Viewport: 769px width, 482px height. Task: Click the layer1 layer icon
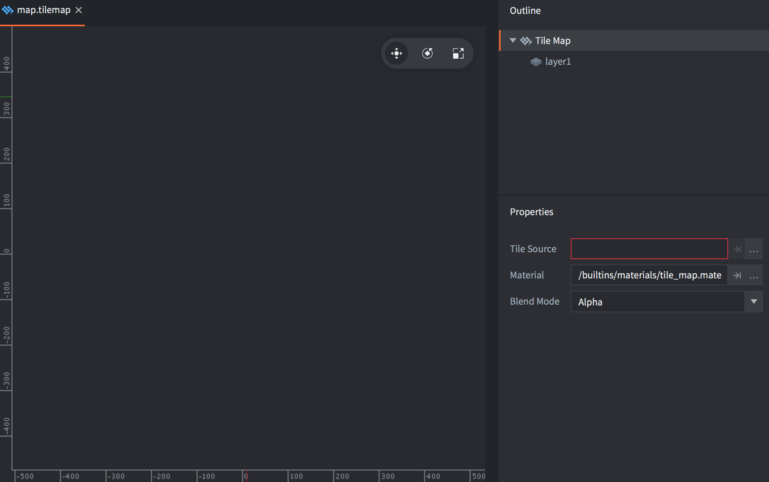536,62
